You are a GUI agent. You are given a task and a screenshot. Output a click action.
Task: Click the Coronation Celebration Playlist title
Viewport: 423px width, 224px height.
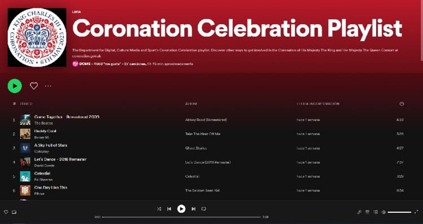click(x=237, y=29)
